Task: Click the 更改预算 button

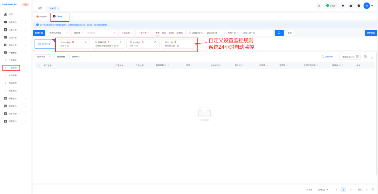Action: (x=61, y=57)
